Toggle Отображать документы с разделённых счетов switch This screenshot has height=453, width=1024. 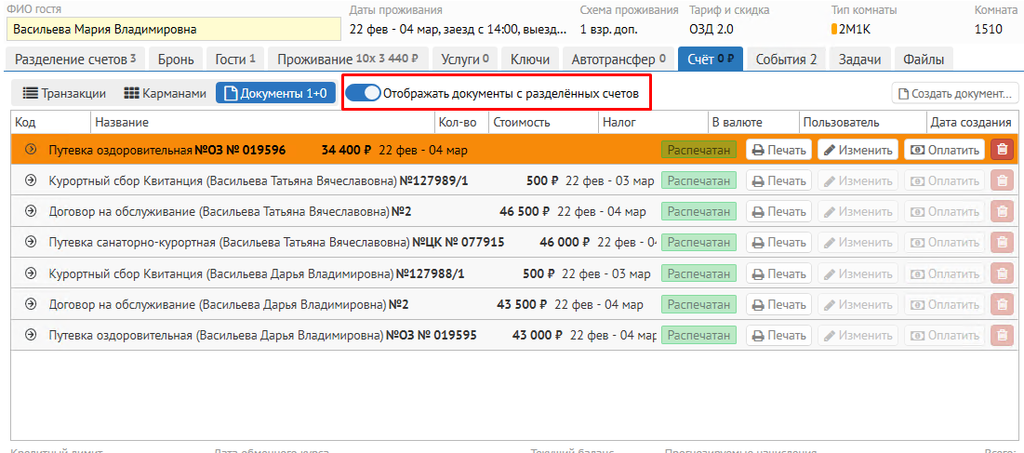369,93
